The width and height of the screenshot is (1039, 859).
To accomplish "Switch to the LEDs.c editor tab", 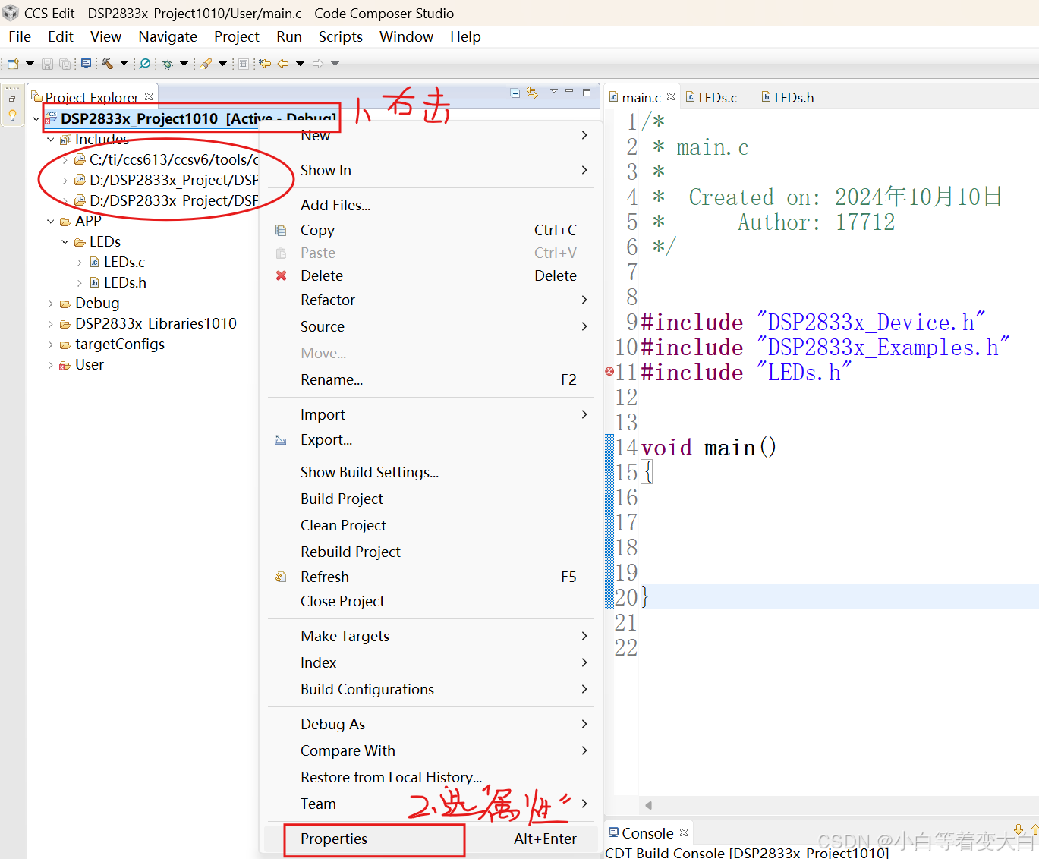I will coord(711,97).
